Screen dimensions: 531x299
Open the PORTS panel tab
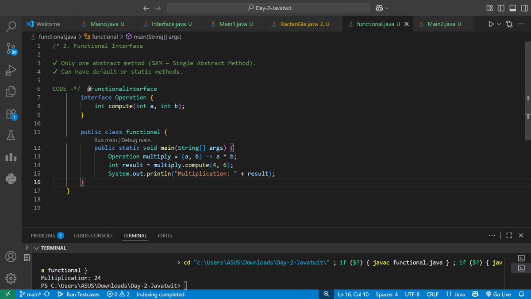pos(165,236)
